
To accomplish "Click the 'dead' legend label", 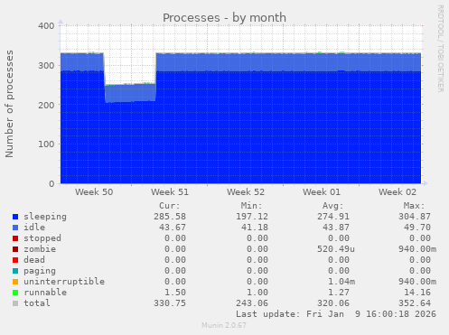I will coord(34,260).
